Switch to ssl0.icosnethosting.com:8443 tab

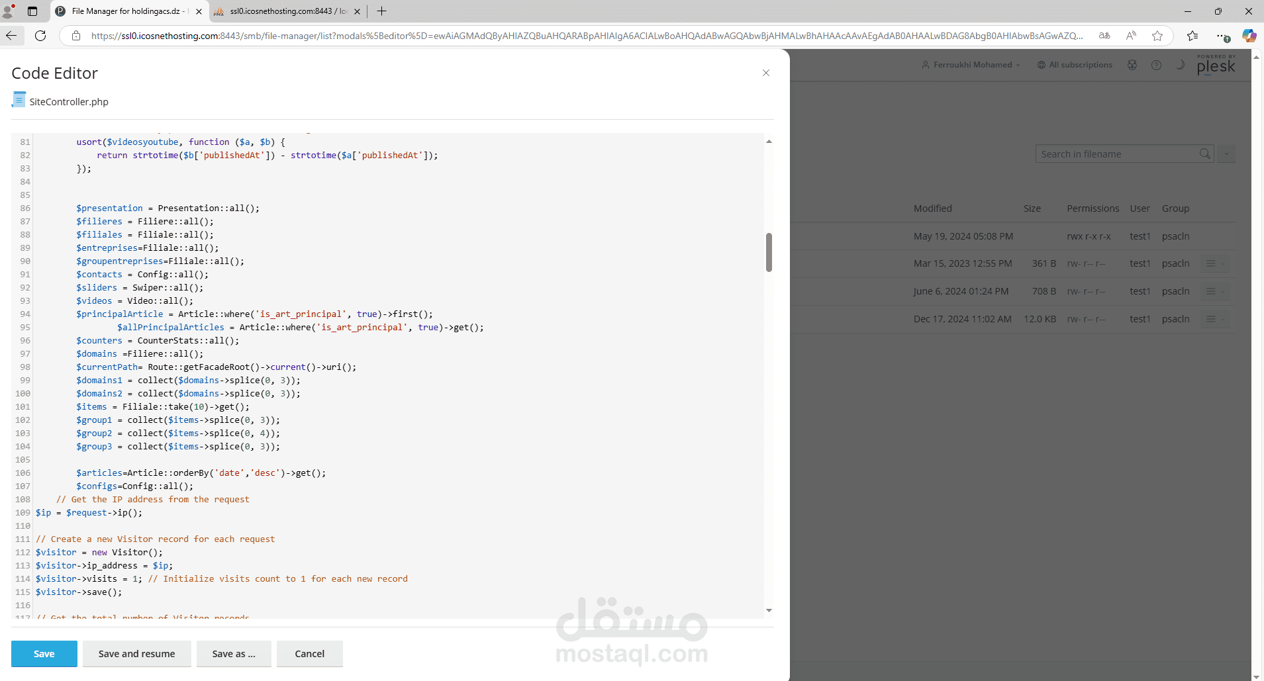(288, 11)
